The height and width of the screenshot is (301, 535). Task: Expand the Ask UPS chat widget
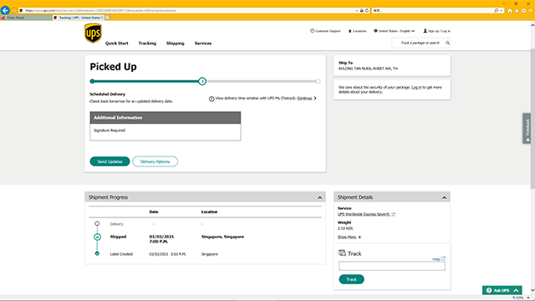pos(502,290)
